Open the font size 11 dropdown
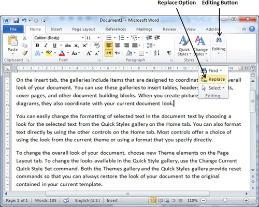The width and height of the screenshot is (259, 207). (98, 38)
